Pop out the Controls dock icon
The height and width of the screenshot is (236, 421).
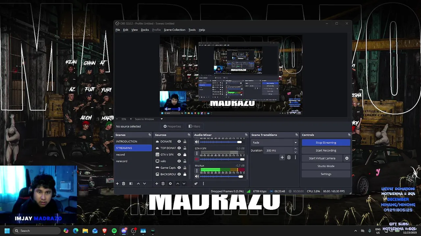349,135
